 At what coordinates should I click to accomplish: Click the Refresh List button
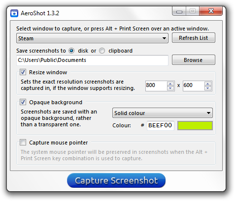pos(194,38)
